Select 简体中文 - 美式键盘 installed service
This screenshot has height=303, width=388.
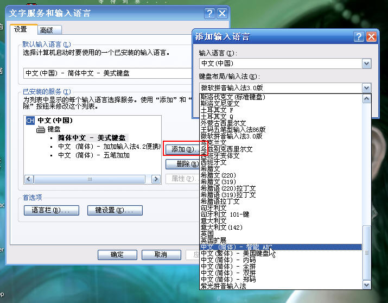[92, 138]
